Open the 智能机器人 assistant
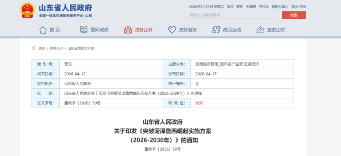Image resolution: width=341 pixels, height=156 pixels. click(280, 7)
